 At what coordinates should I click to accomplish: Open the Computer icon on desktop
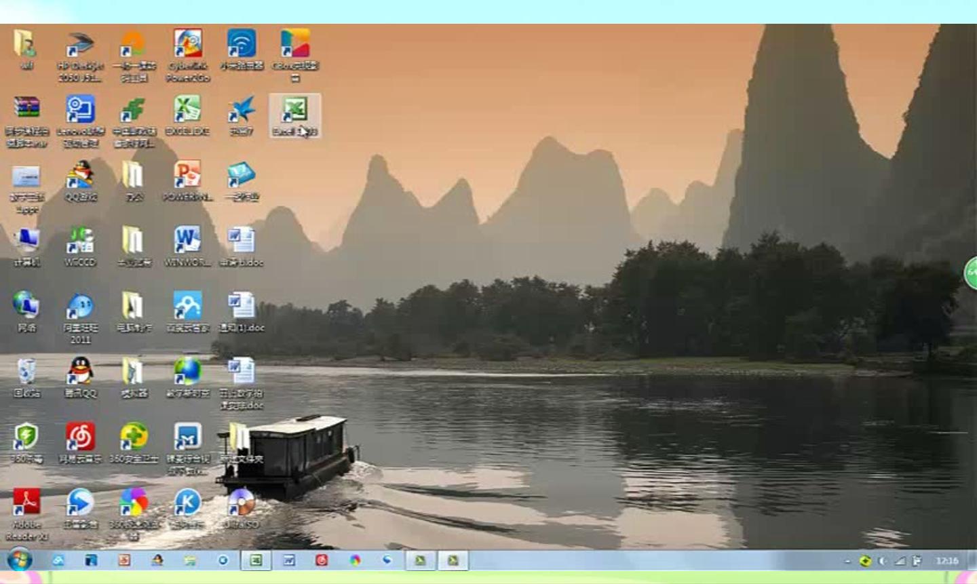pyautogui.click(x=26, y=243)
